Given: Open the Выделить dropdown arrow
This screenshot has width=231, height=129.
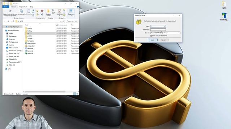Looking at the screenshot, I should click(x=71, y=16).
